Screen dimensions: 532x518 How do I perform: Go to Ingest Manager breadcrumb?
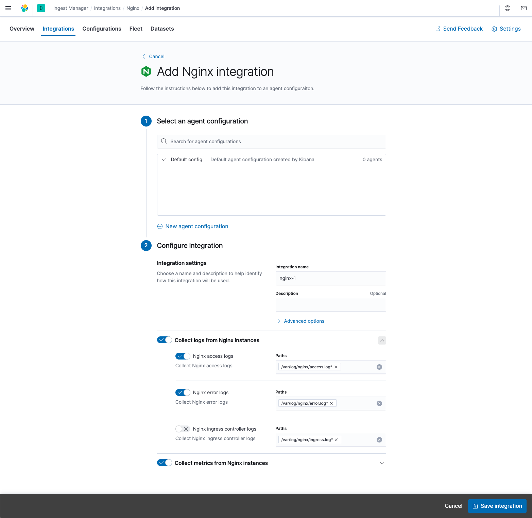coord(71,8)
